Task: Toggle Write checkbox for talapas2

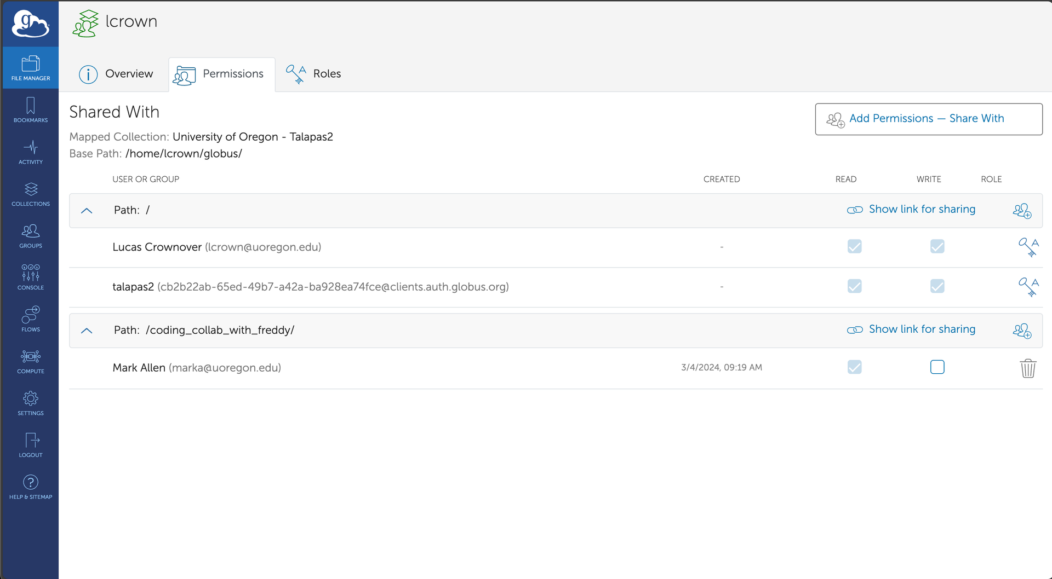Action: tap(937, 286)
